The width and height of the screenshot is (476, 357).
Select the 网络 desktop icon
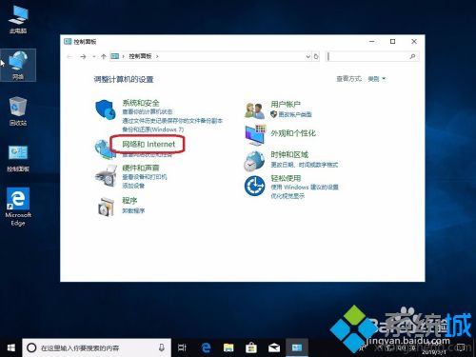tap(18, 65)
